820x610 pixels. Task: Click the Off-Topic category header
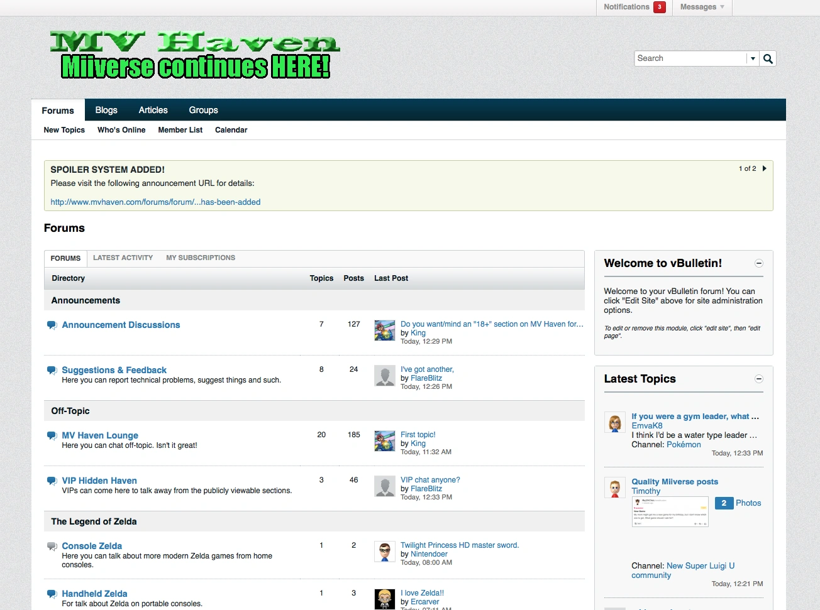click(x=70, y=411)
